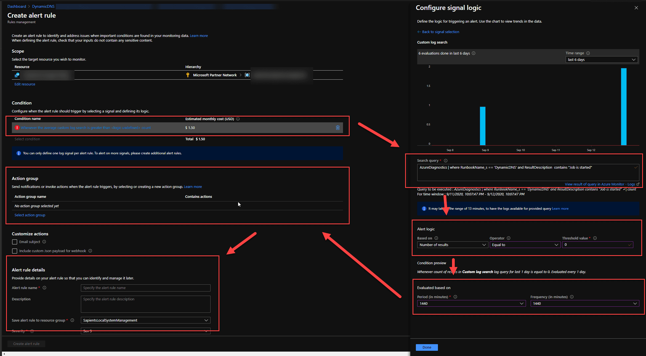
Task: Open Learn more link in intro text
Action: coord(199,36)
